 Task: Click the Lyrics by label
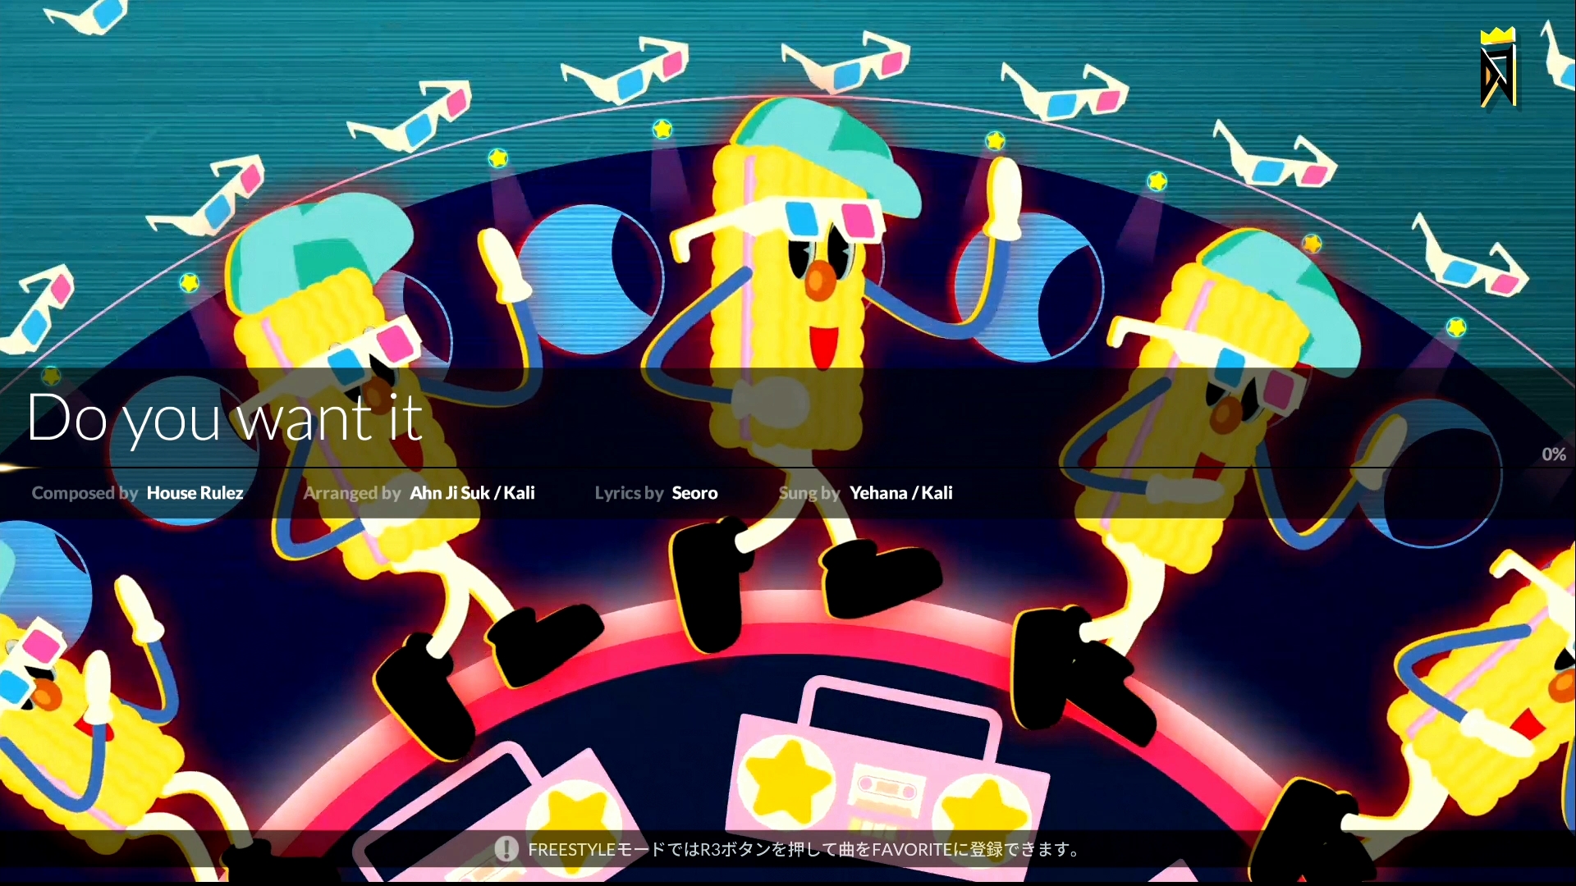tap(629, 493)
